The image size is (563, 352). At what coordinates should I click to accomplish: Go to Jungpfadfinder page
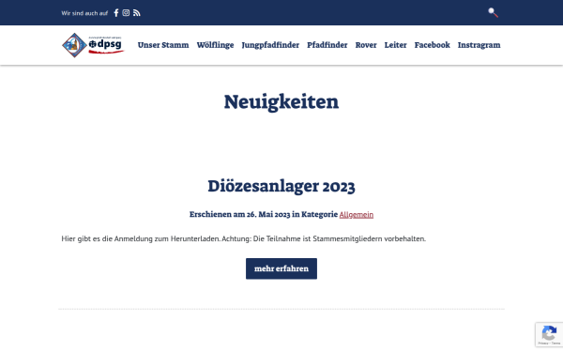click(270, 45)
